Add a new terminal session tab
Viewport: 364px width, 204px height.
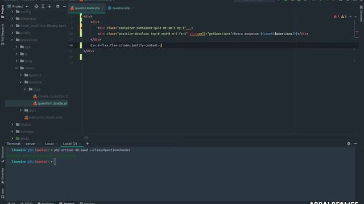pos(88,143)
